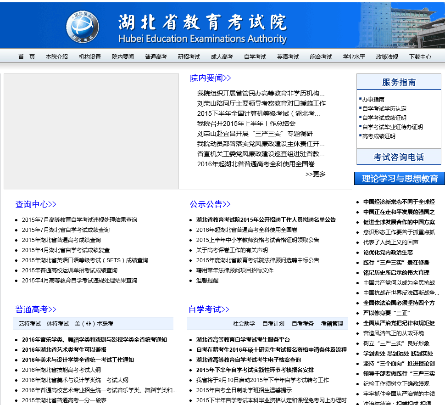Open 自学考试毕业证待办证明 link

(x=393, y=127)
